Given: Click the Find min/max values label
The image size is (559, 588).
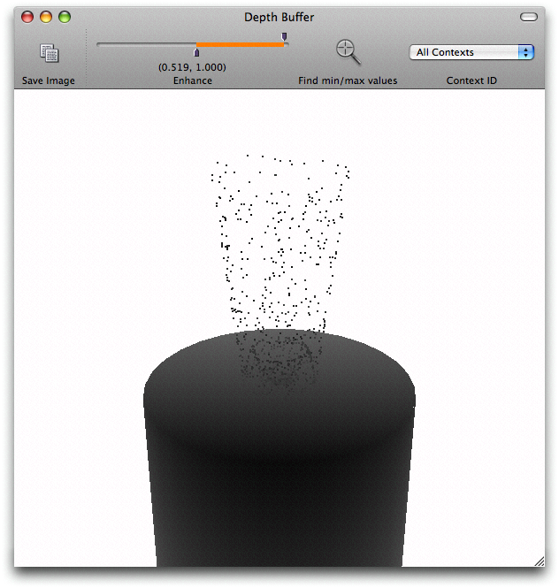Looking at the screenshot, I should pyautogui.click(x=348, y=80).
